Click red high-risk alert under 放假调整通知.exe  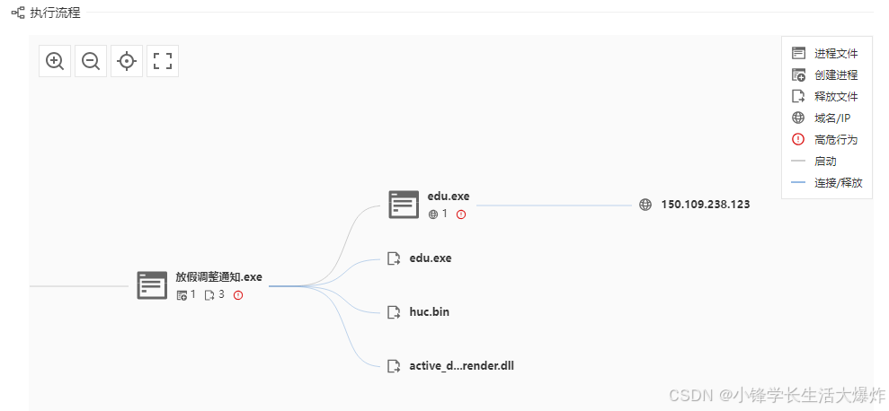(x=238, y=295)
